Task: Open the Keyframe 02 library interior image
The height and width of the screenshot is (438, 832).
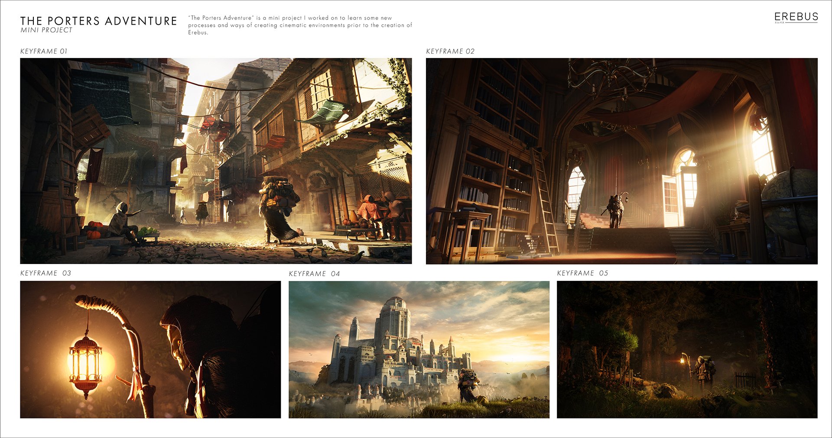Action: pos(621,161)
